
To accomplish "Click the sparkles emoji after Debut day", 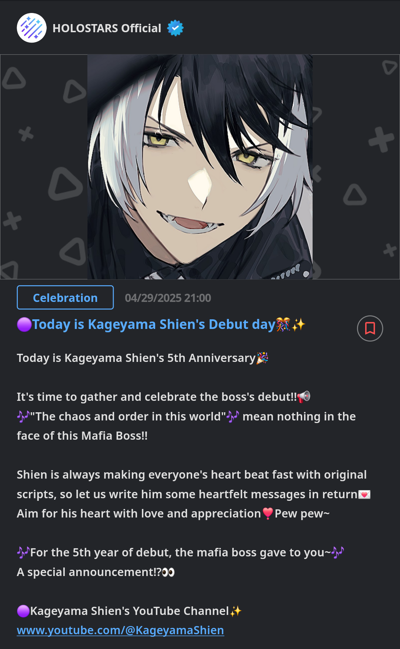I will (299, 324).
